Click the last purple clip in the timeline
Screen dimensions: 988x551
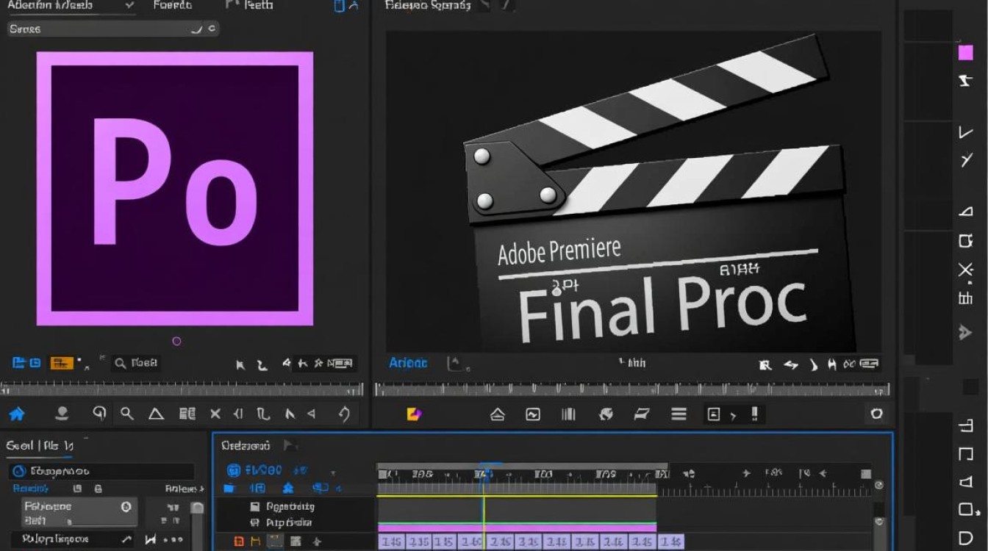click(x=670, y=542)
